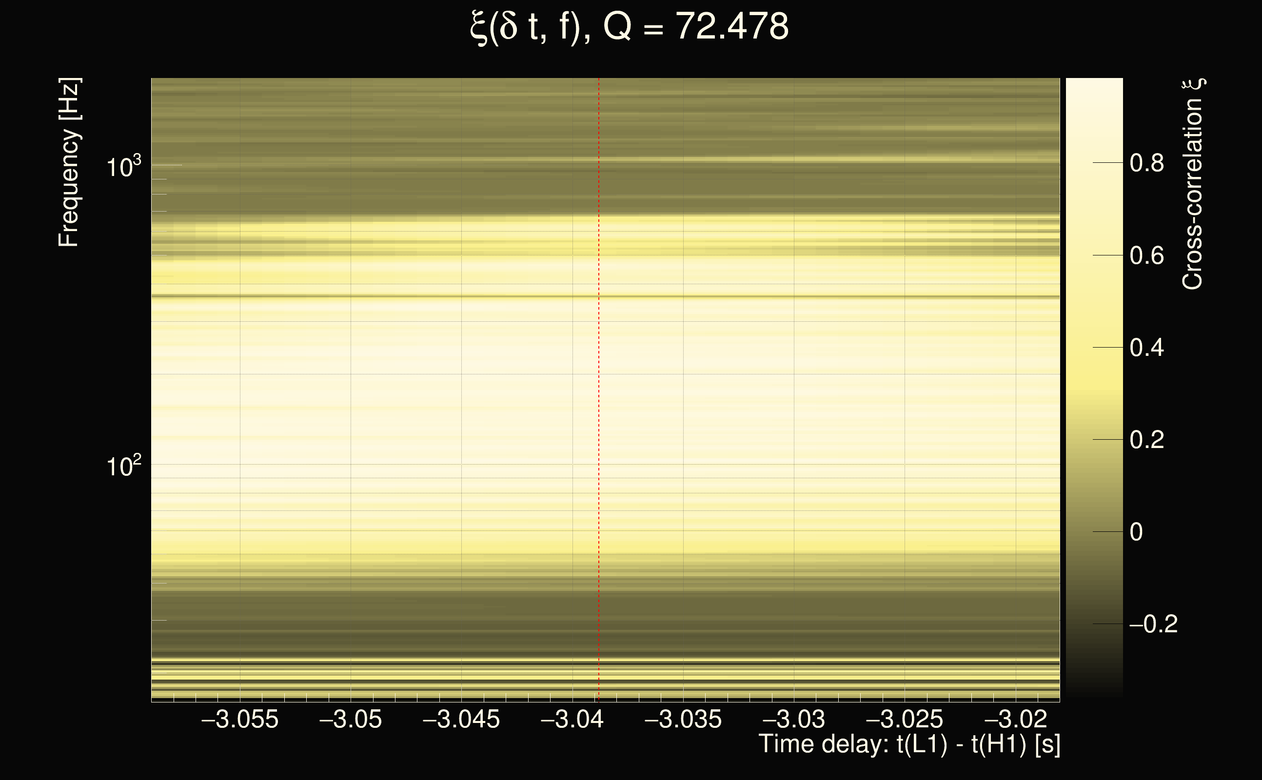
Task: Click the 0.4 colorbar tick label
Action: pos(1146,348)
